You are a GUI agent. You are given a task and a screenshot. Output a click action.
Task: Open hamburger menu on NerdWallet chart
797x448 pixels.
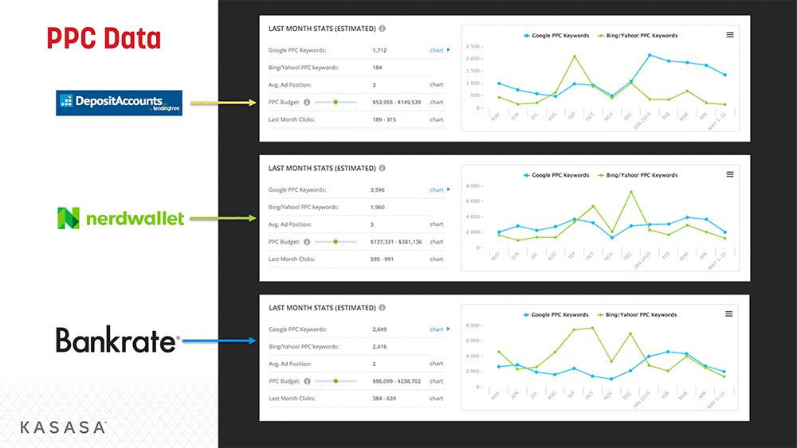730,174
